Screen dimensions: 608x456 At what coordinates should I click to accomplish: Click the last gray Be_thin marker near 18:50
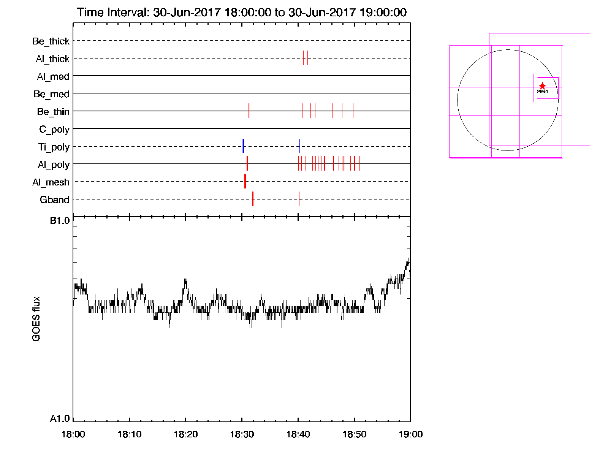click(353, 111)
